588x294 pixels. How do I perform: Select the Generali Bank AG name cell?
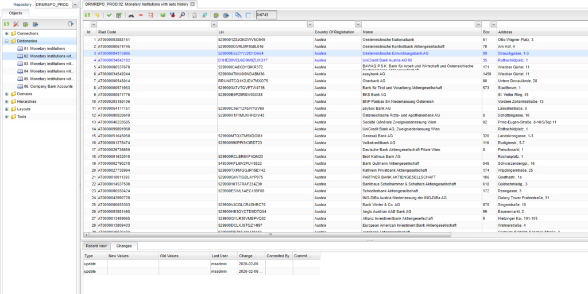(x=422, y=136)
